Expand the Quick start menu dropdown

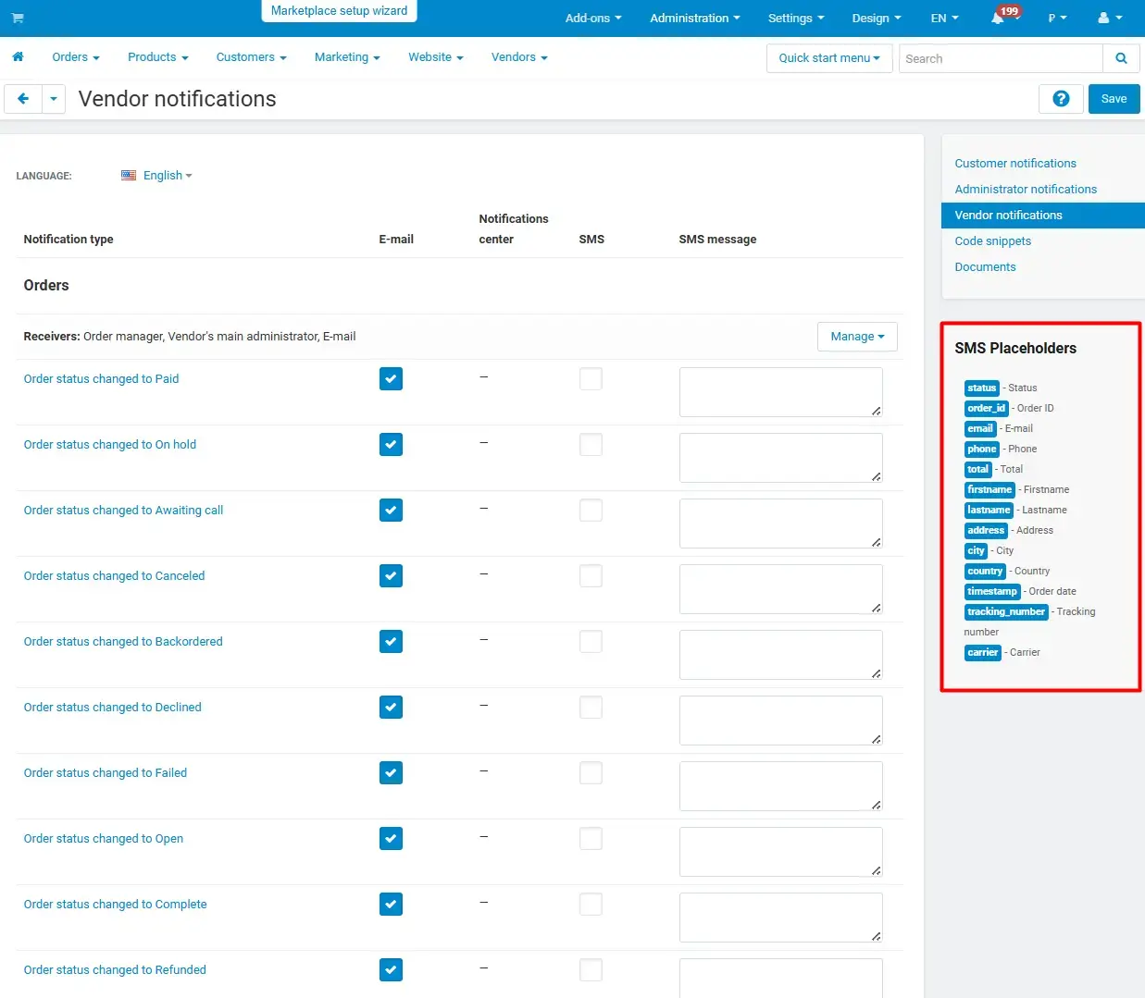click(828, 58)
